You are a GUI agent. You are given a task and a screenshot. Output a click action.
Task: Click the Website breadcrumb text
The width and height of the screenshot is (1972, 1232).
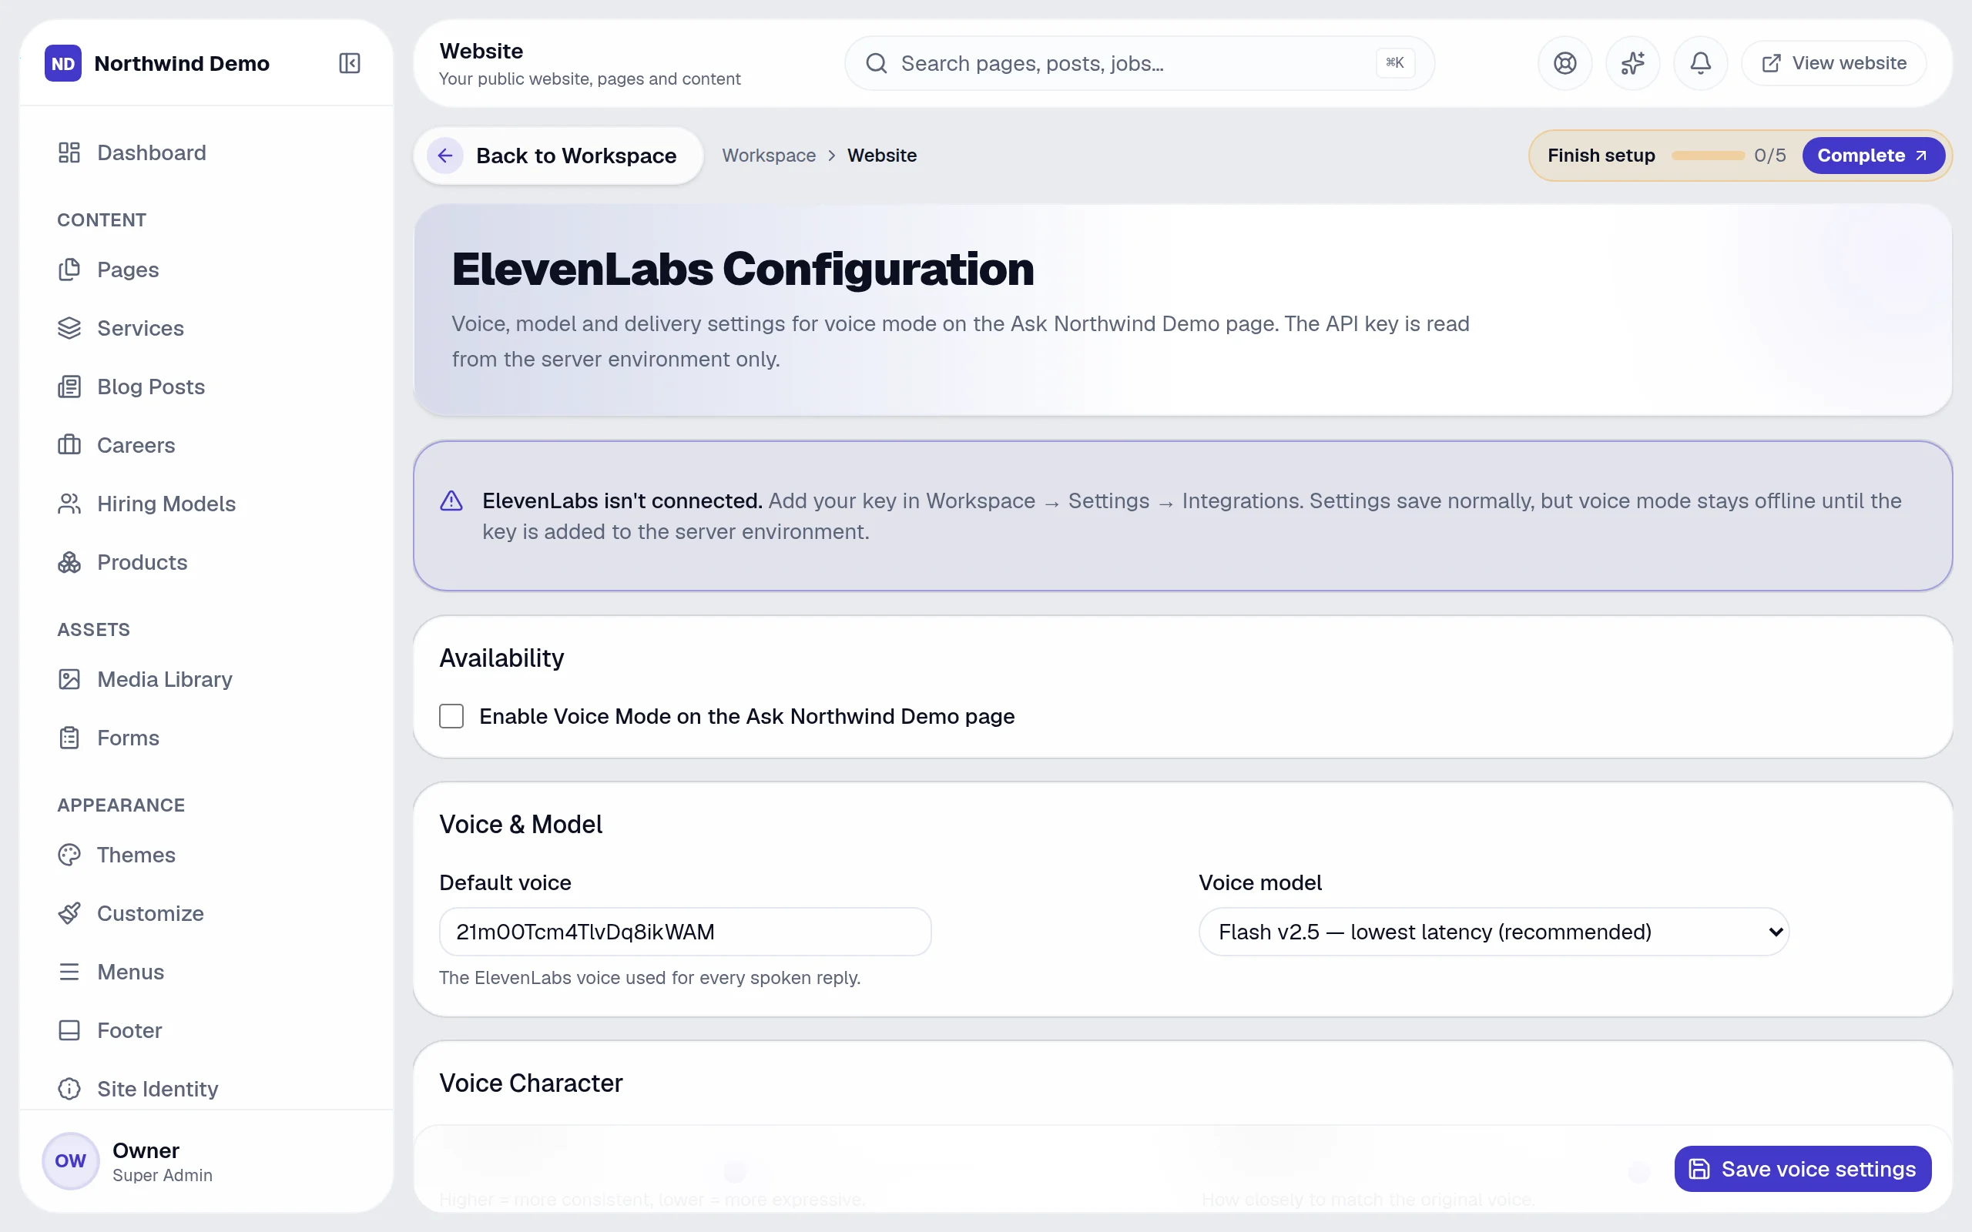point(882,156)
